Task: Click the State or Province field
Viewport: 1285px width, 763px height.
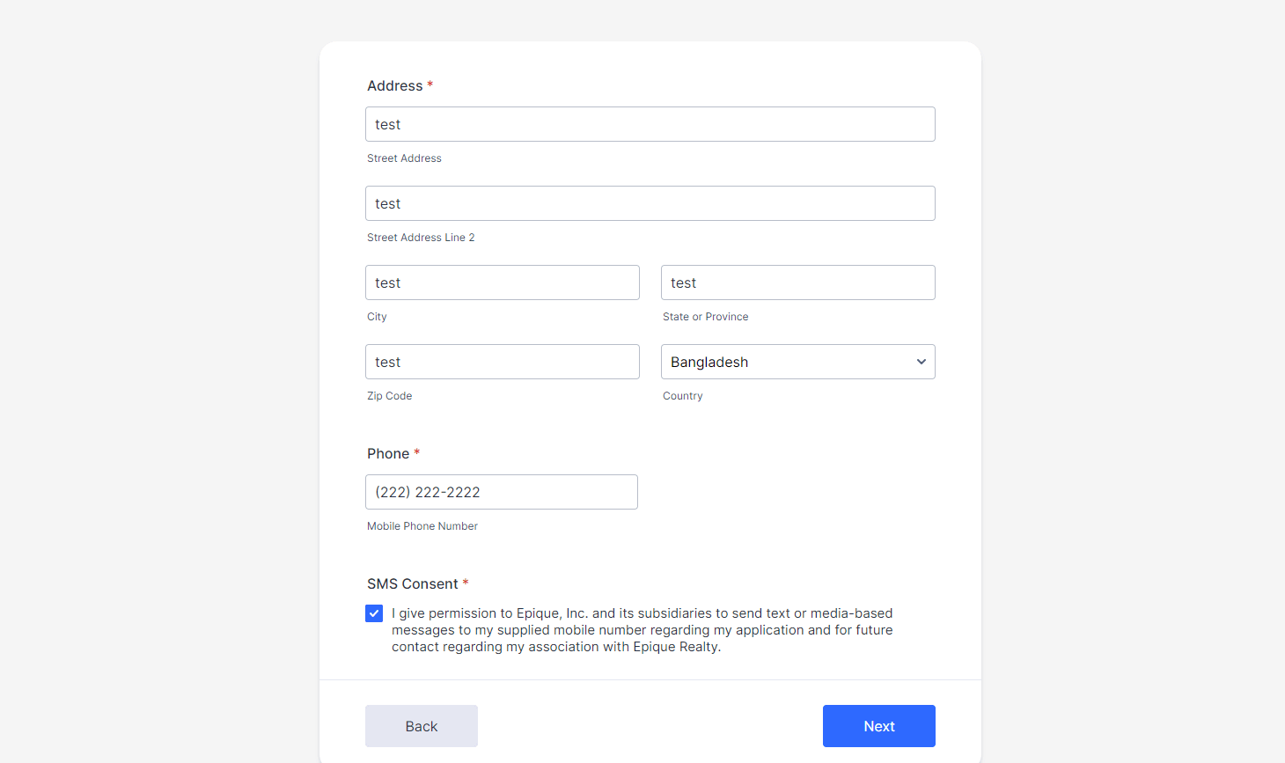Action: pyautogui.click(x=797, y=282)
